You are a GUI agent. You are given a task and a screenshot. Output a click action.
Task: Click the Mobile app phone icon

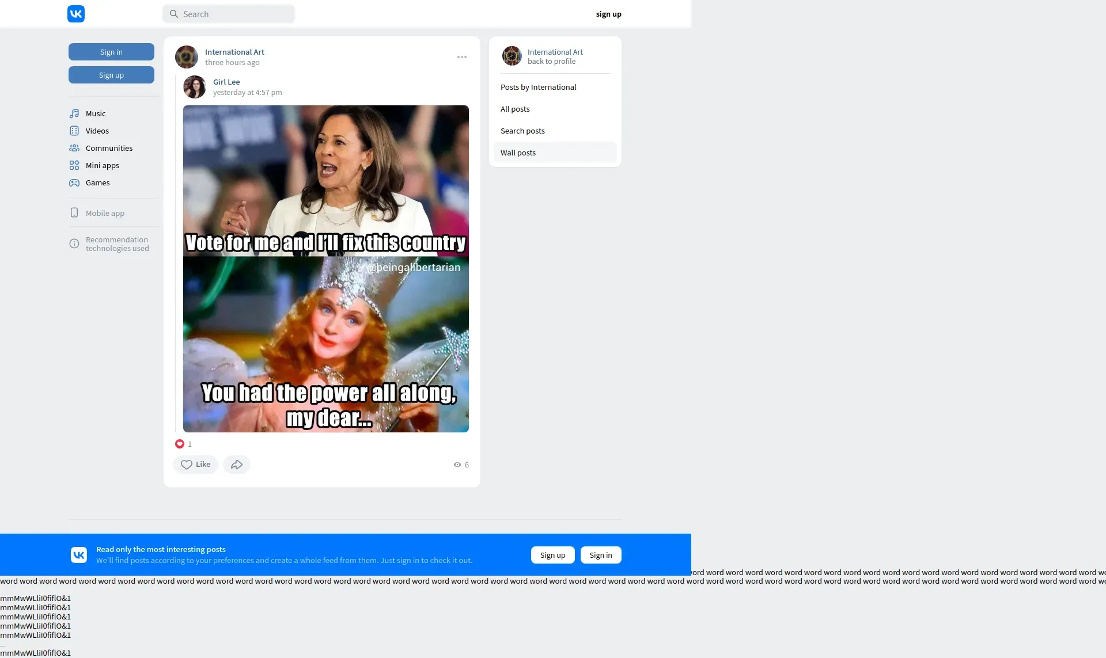point(74,213)
